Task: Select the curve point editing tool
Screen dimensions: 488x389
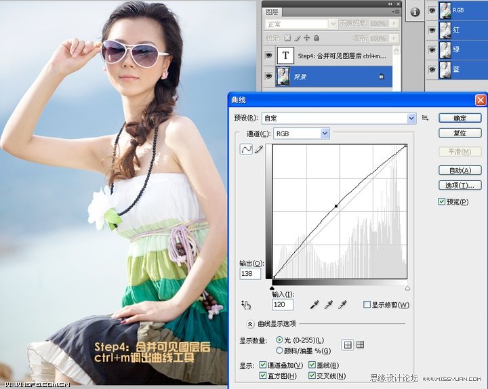Action: click(x=246, y=150)
